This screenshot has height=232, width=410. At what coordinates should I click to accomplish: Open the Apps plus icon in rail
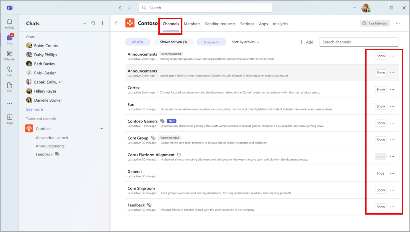click(10, 119)
